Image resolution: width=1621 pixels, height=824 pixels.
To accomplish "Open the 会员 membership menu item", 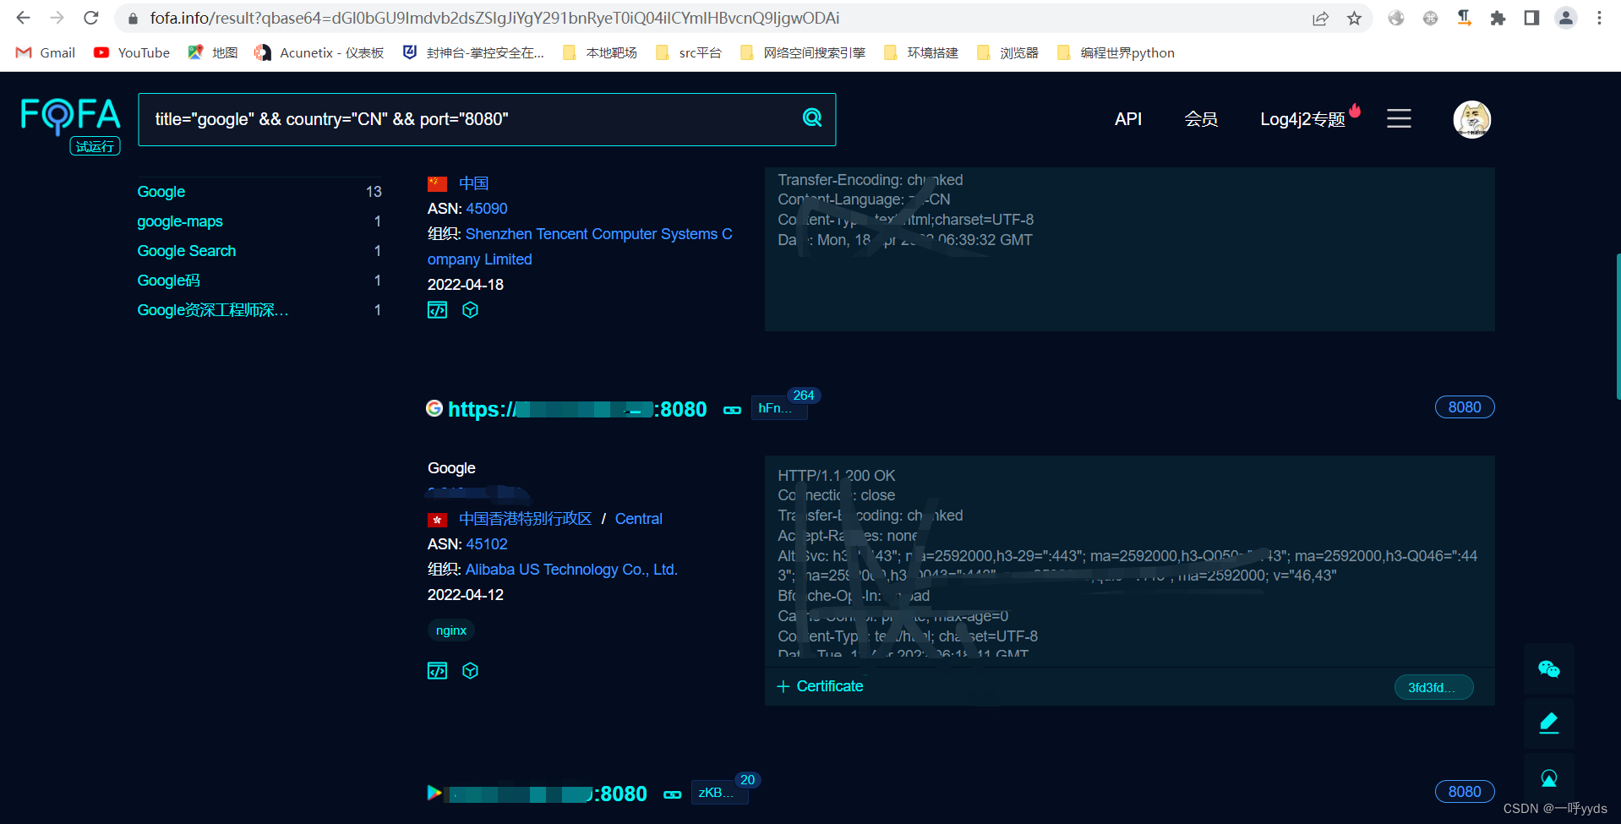I will pos(1201,119).
